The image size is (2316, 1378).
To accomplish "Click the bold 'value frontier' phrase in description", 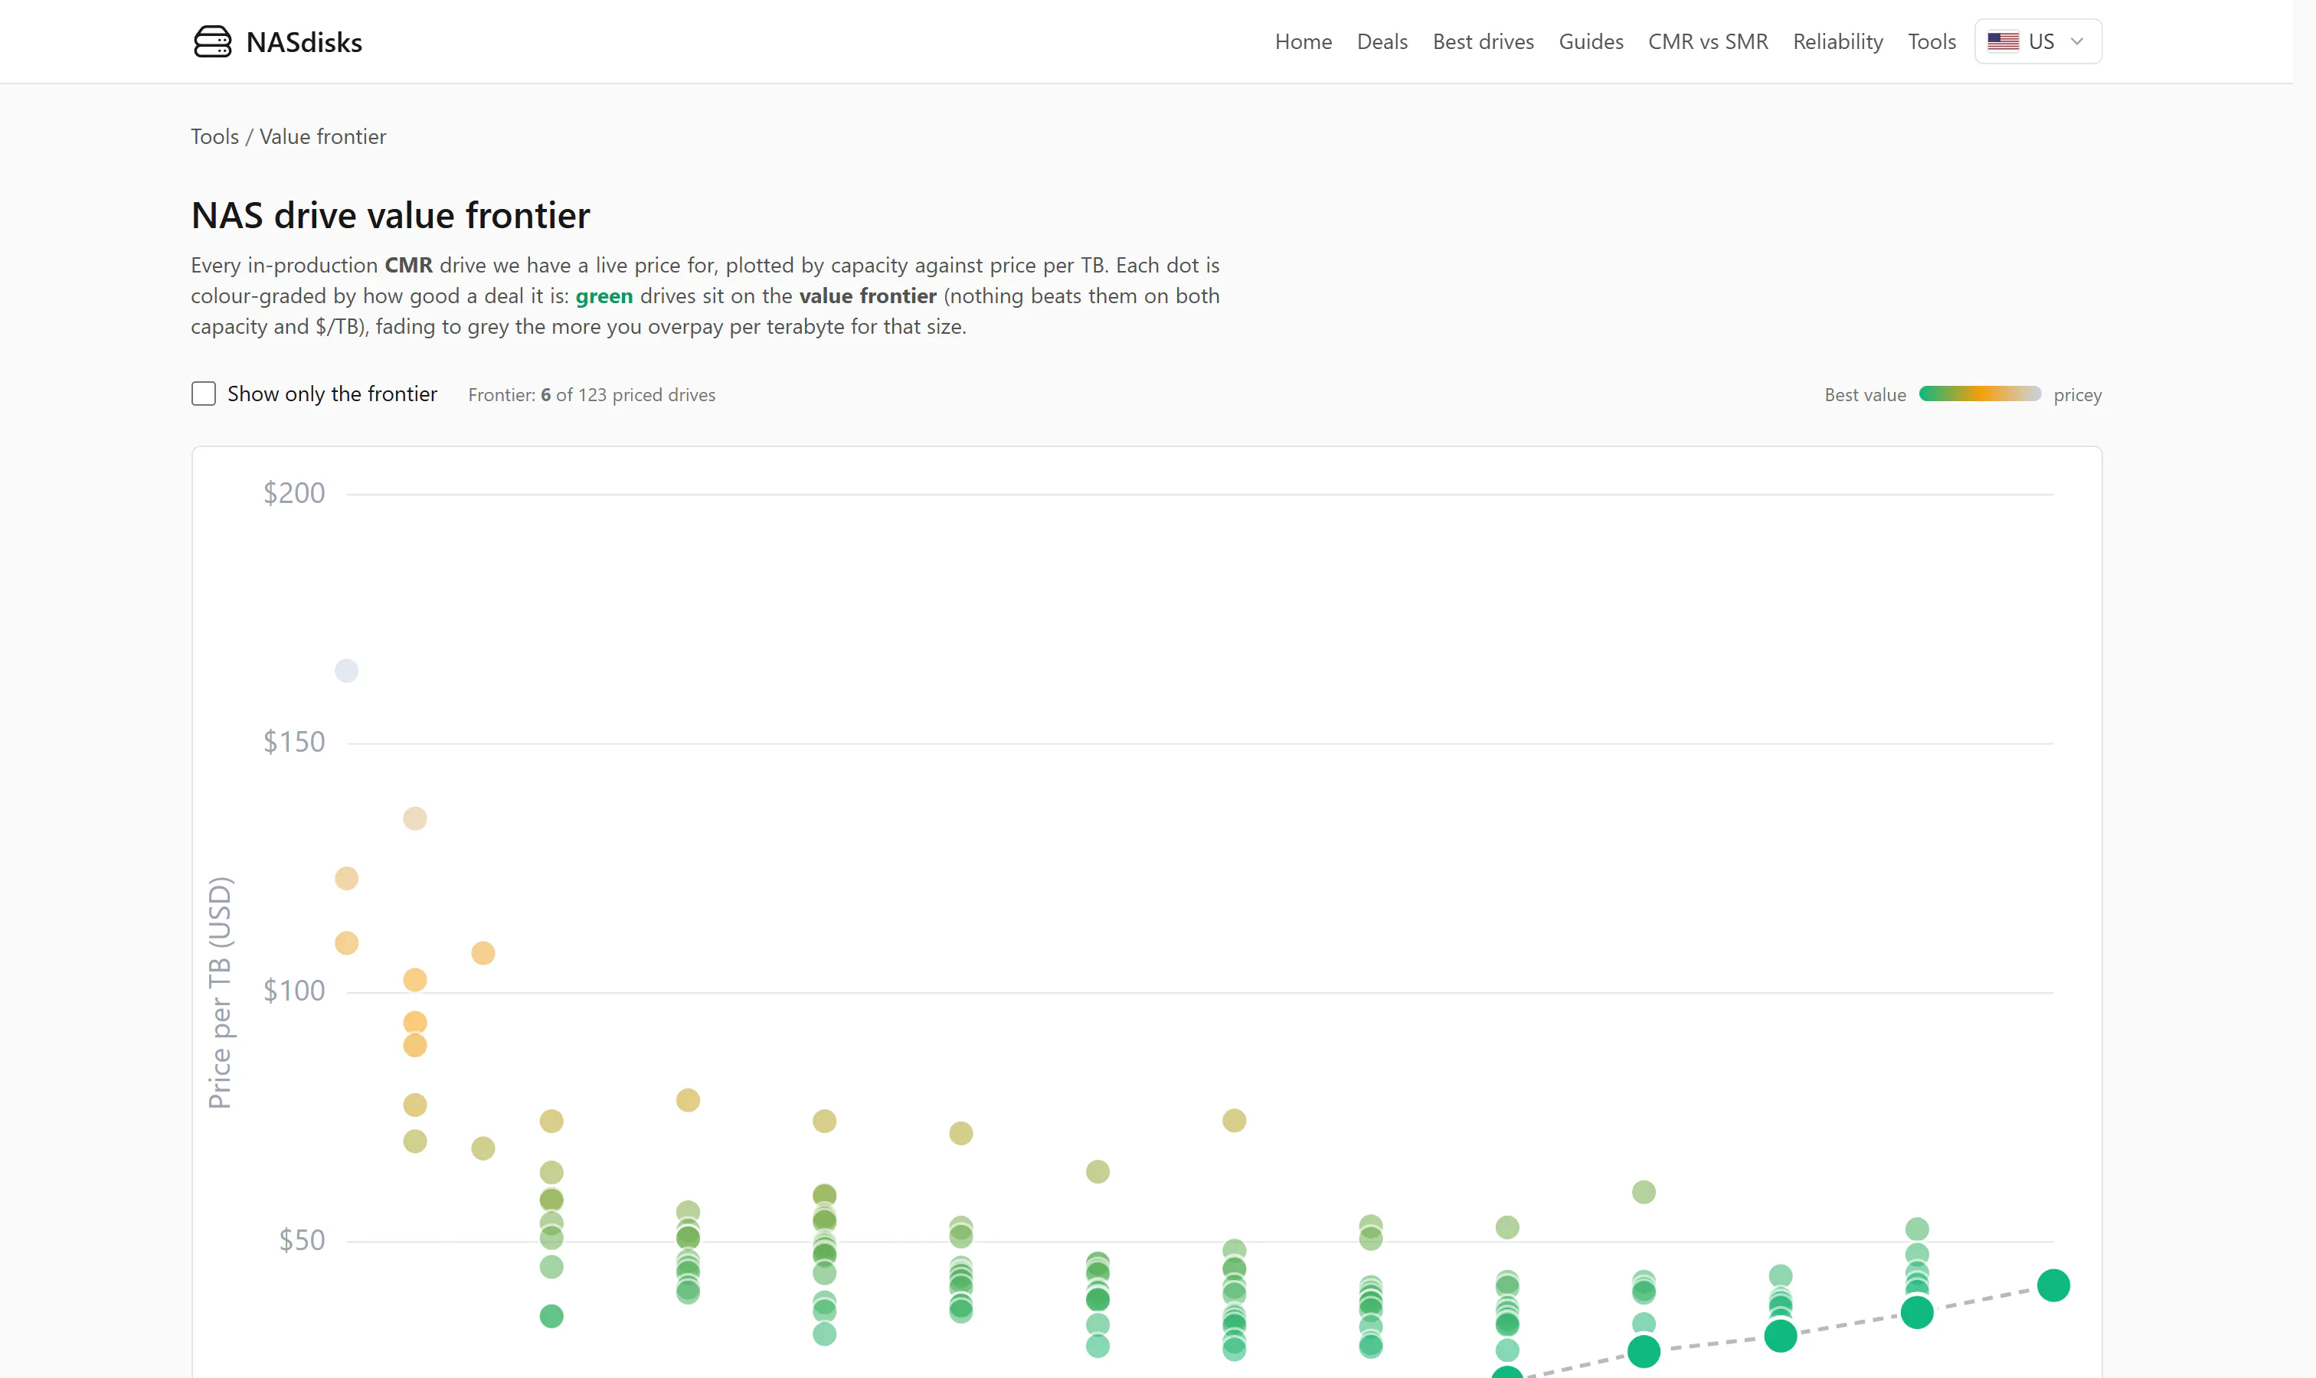I will click(x=868, y=296).
